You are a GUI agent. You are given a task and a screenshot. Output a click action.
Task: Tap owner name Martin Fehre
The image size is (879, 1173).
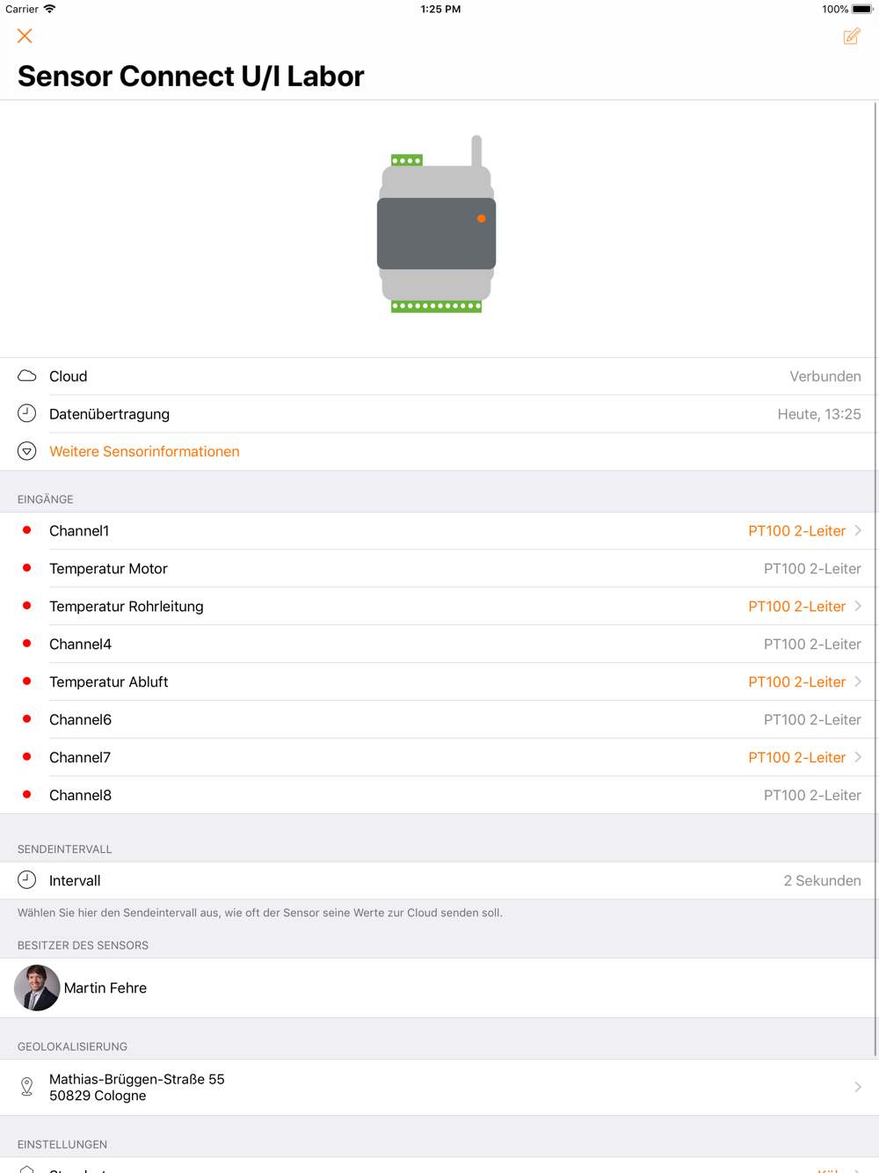coord(105,987)
